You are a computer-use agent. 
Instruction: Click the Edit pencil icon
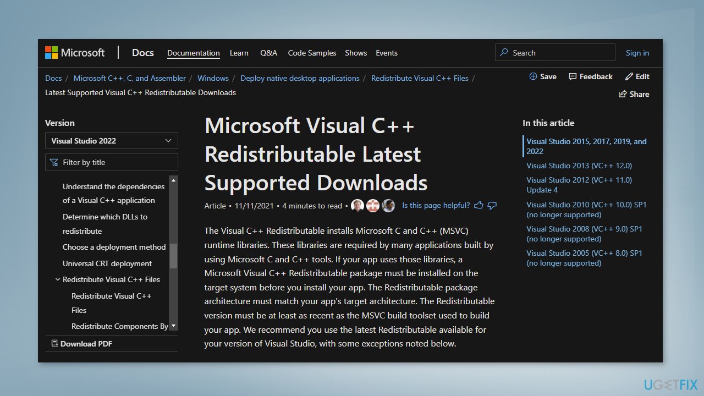click(x=629, y=76)
